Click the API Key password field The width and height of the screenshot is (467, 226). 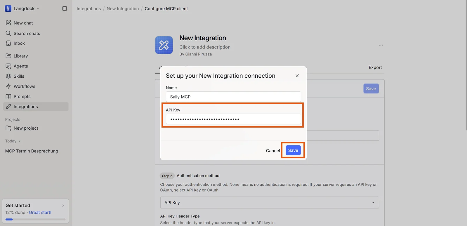click(233, 119)
